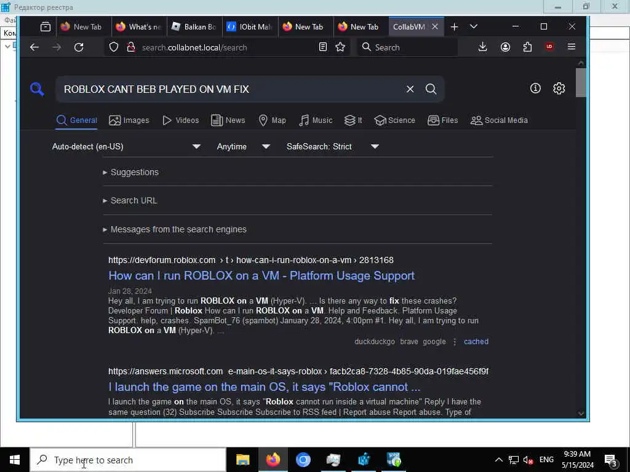630x472 pixels.
Task: Reload the current page
Action: coord(79,47)
